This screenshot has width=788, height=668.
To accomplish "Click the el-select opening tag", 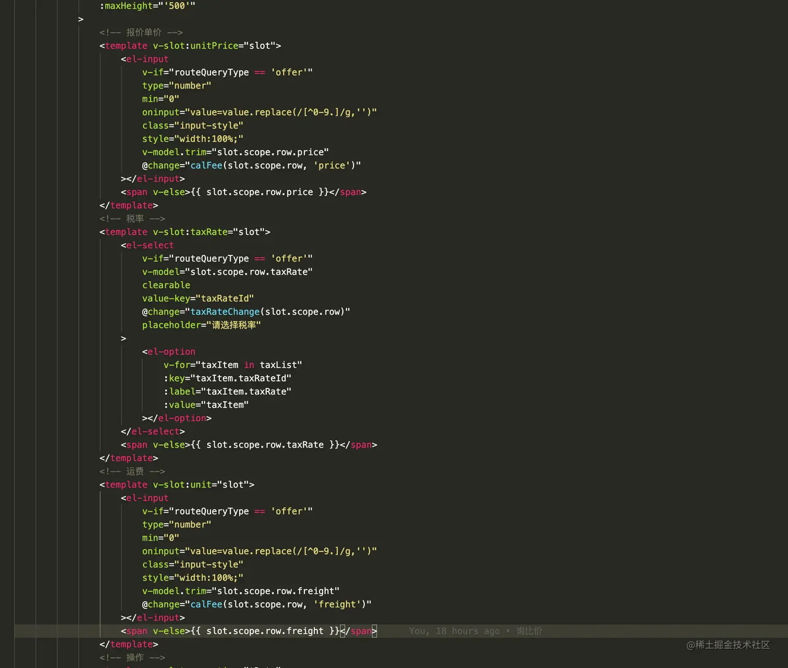I will pyautogui.click(x=147, y=245).
